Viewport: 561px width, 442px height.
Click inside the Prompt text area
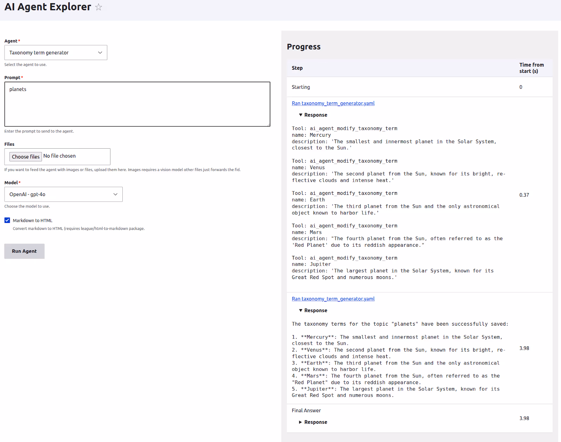[x=137, y=104]
